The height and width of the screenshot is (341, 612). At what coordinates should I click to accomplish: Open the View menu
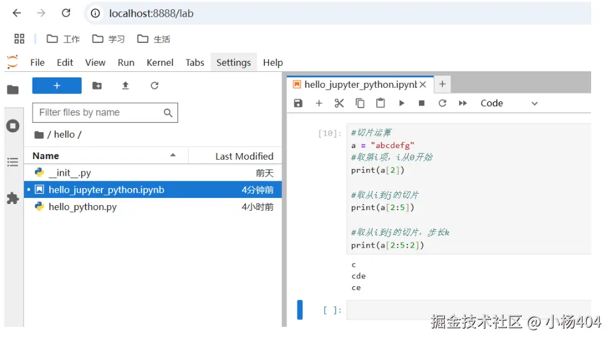point(95,63)
